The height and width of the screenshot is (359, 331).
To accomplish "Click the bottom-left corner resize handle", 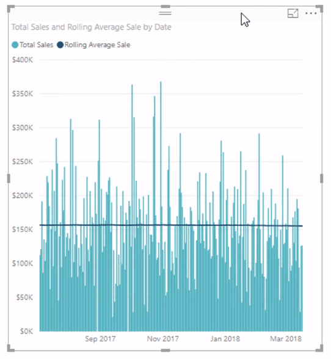I will click(x=11, y=348).
